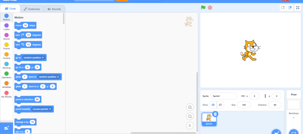Switch to the Costumes tab
Screen dimensions: 303x134
32,9
